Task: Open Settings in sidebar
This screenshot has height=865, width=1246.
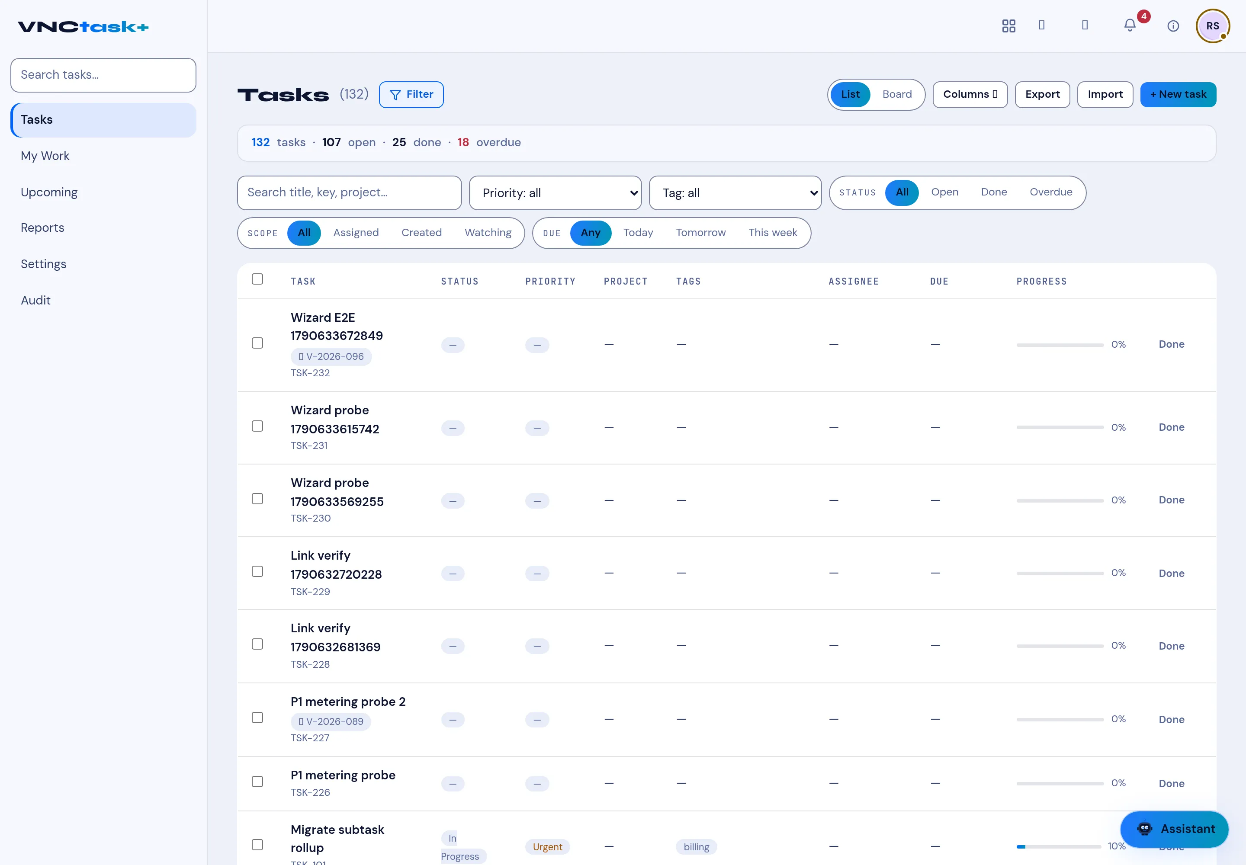Action: click(103, 264)
